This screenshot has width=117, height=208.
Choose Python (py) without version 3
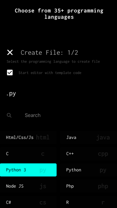click(x=89, y=170)
